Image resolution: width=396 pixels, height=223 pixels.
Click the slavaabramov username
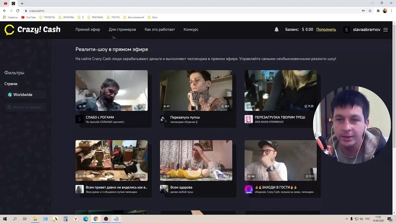[x=367, y=29]
